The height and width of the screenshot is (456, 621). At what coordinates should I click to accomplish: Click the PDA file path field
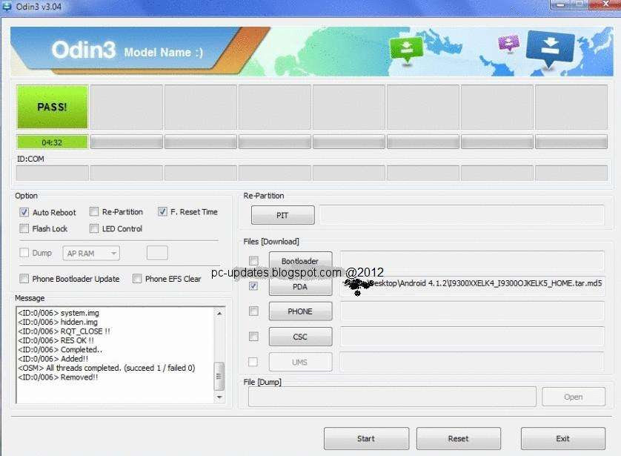tap(472, 286)
